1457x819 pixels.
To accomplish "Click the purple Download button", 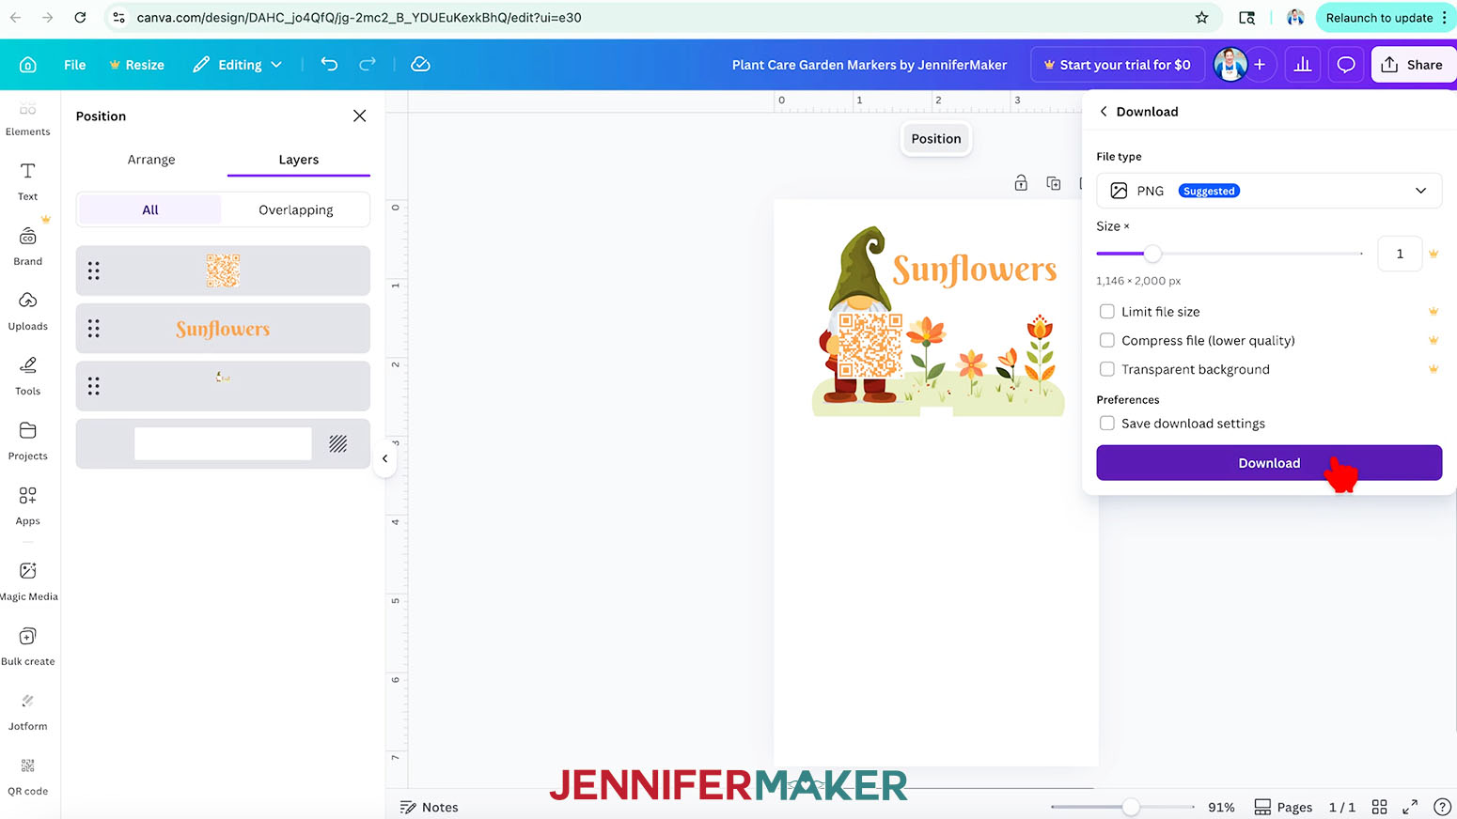I will [x=1269, y=463].
